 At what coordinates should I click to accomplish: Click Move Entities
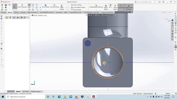(x=76, y=10)
